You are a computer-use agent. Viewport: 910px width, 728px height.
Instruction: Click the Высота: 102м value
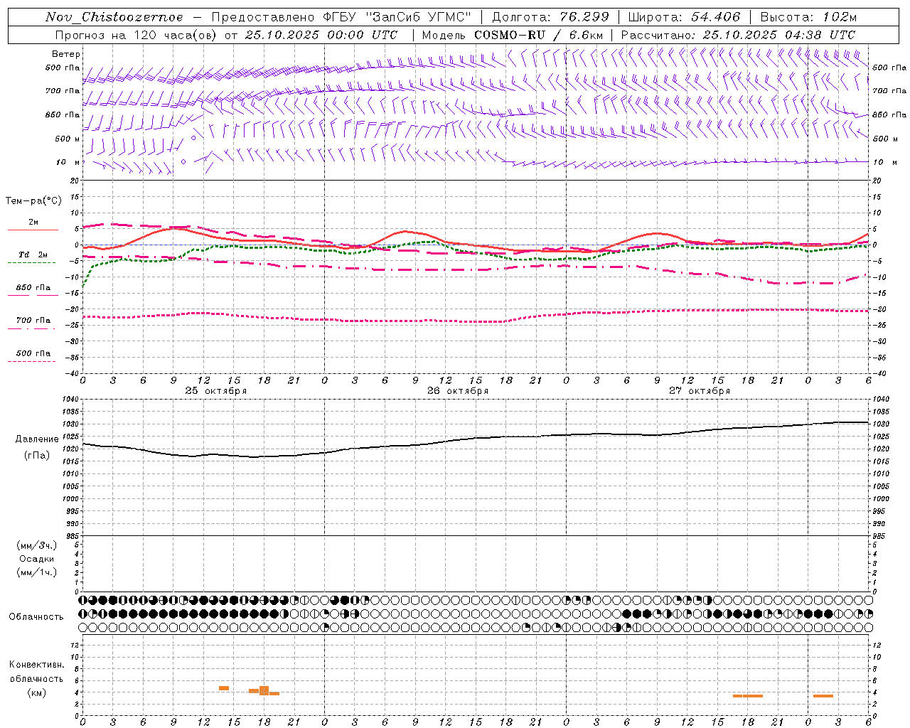click(808, 17)
